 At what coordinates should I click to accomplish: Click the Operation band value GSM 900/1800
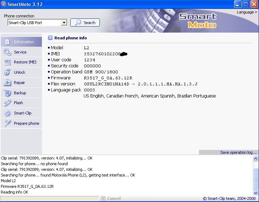pos(101,72)
